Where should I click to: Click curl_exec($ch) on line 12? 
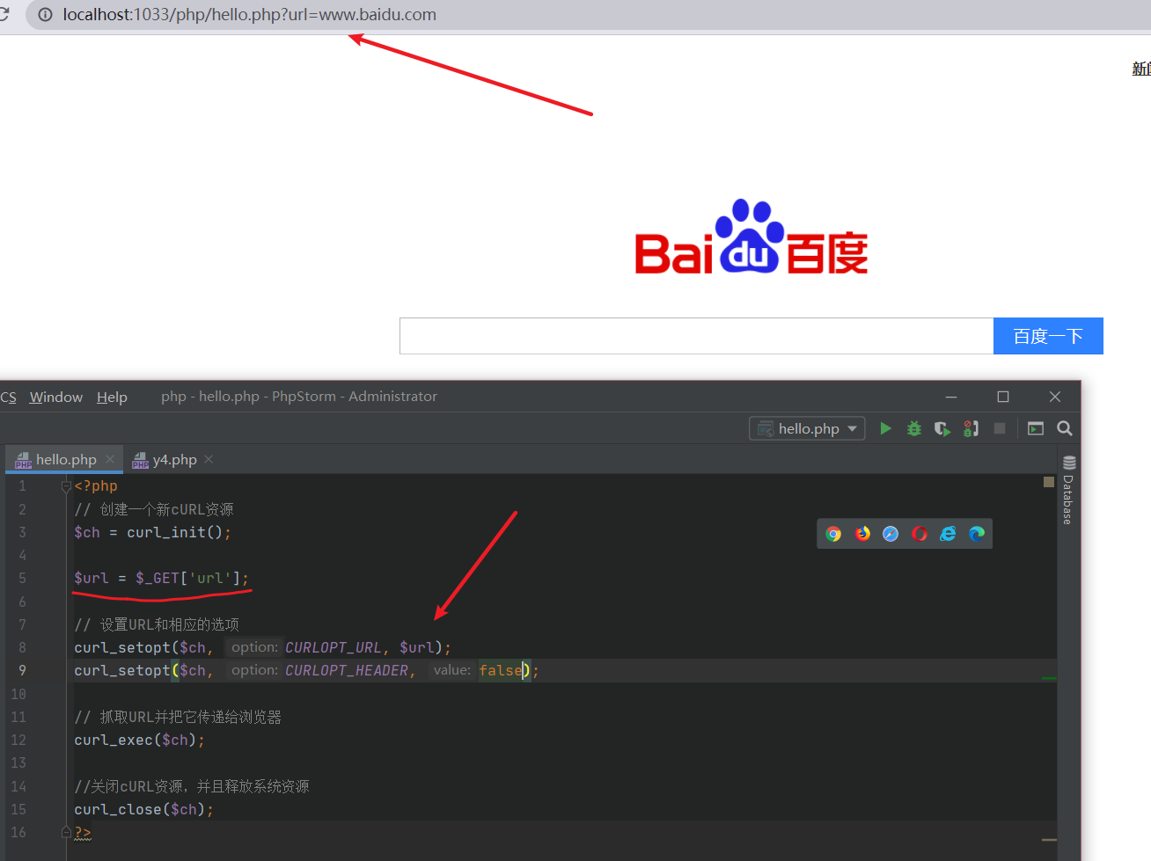coord(135,740)
